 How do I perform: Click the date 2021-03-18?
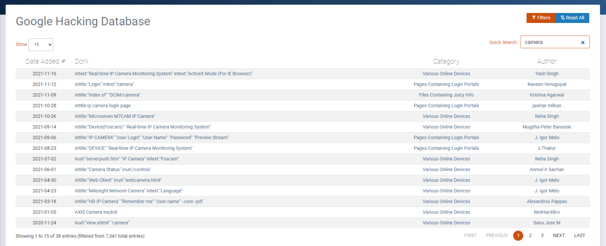(x=44, y=201)
